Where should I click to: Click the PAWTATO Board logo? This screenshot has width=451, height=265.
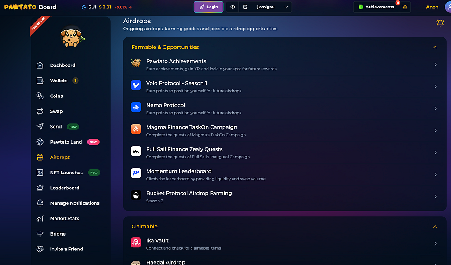30,7
